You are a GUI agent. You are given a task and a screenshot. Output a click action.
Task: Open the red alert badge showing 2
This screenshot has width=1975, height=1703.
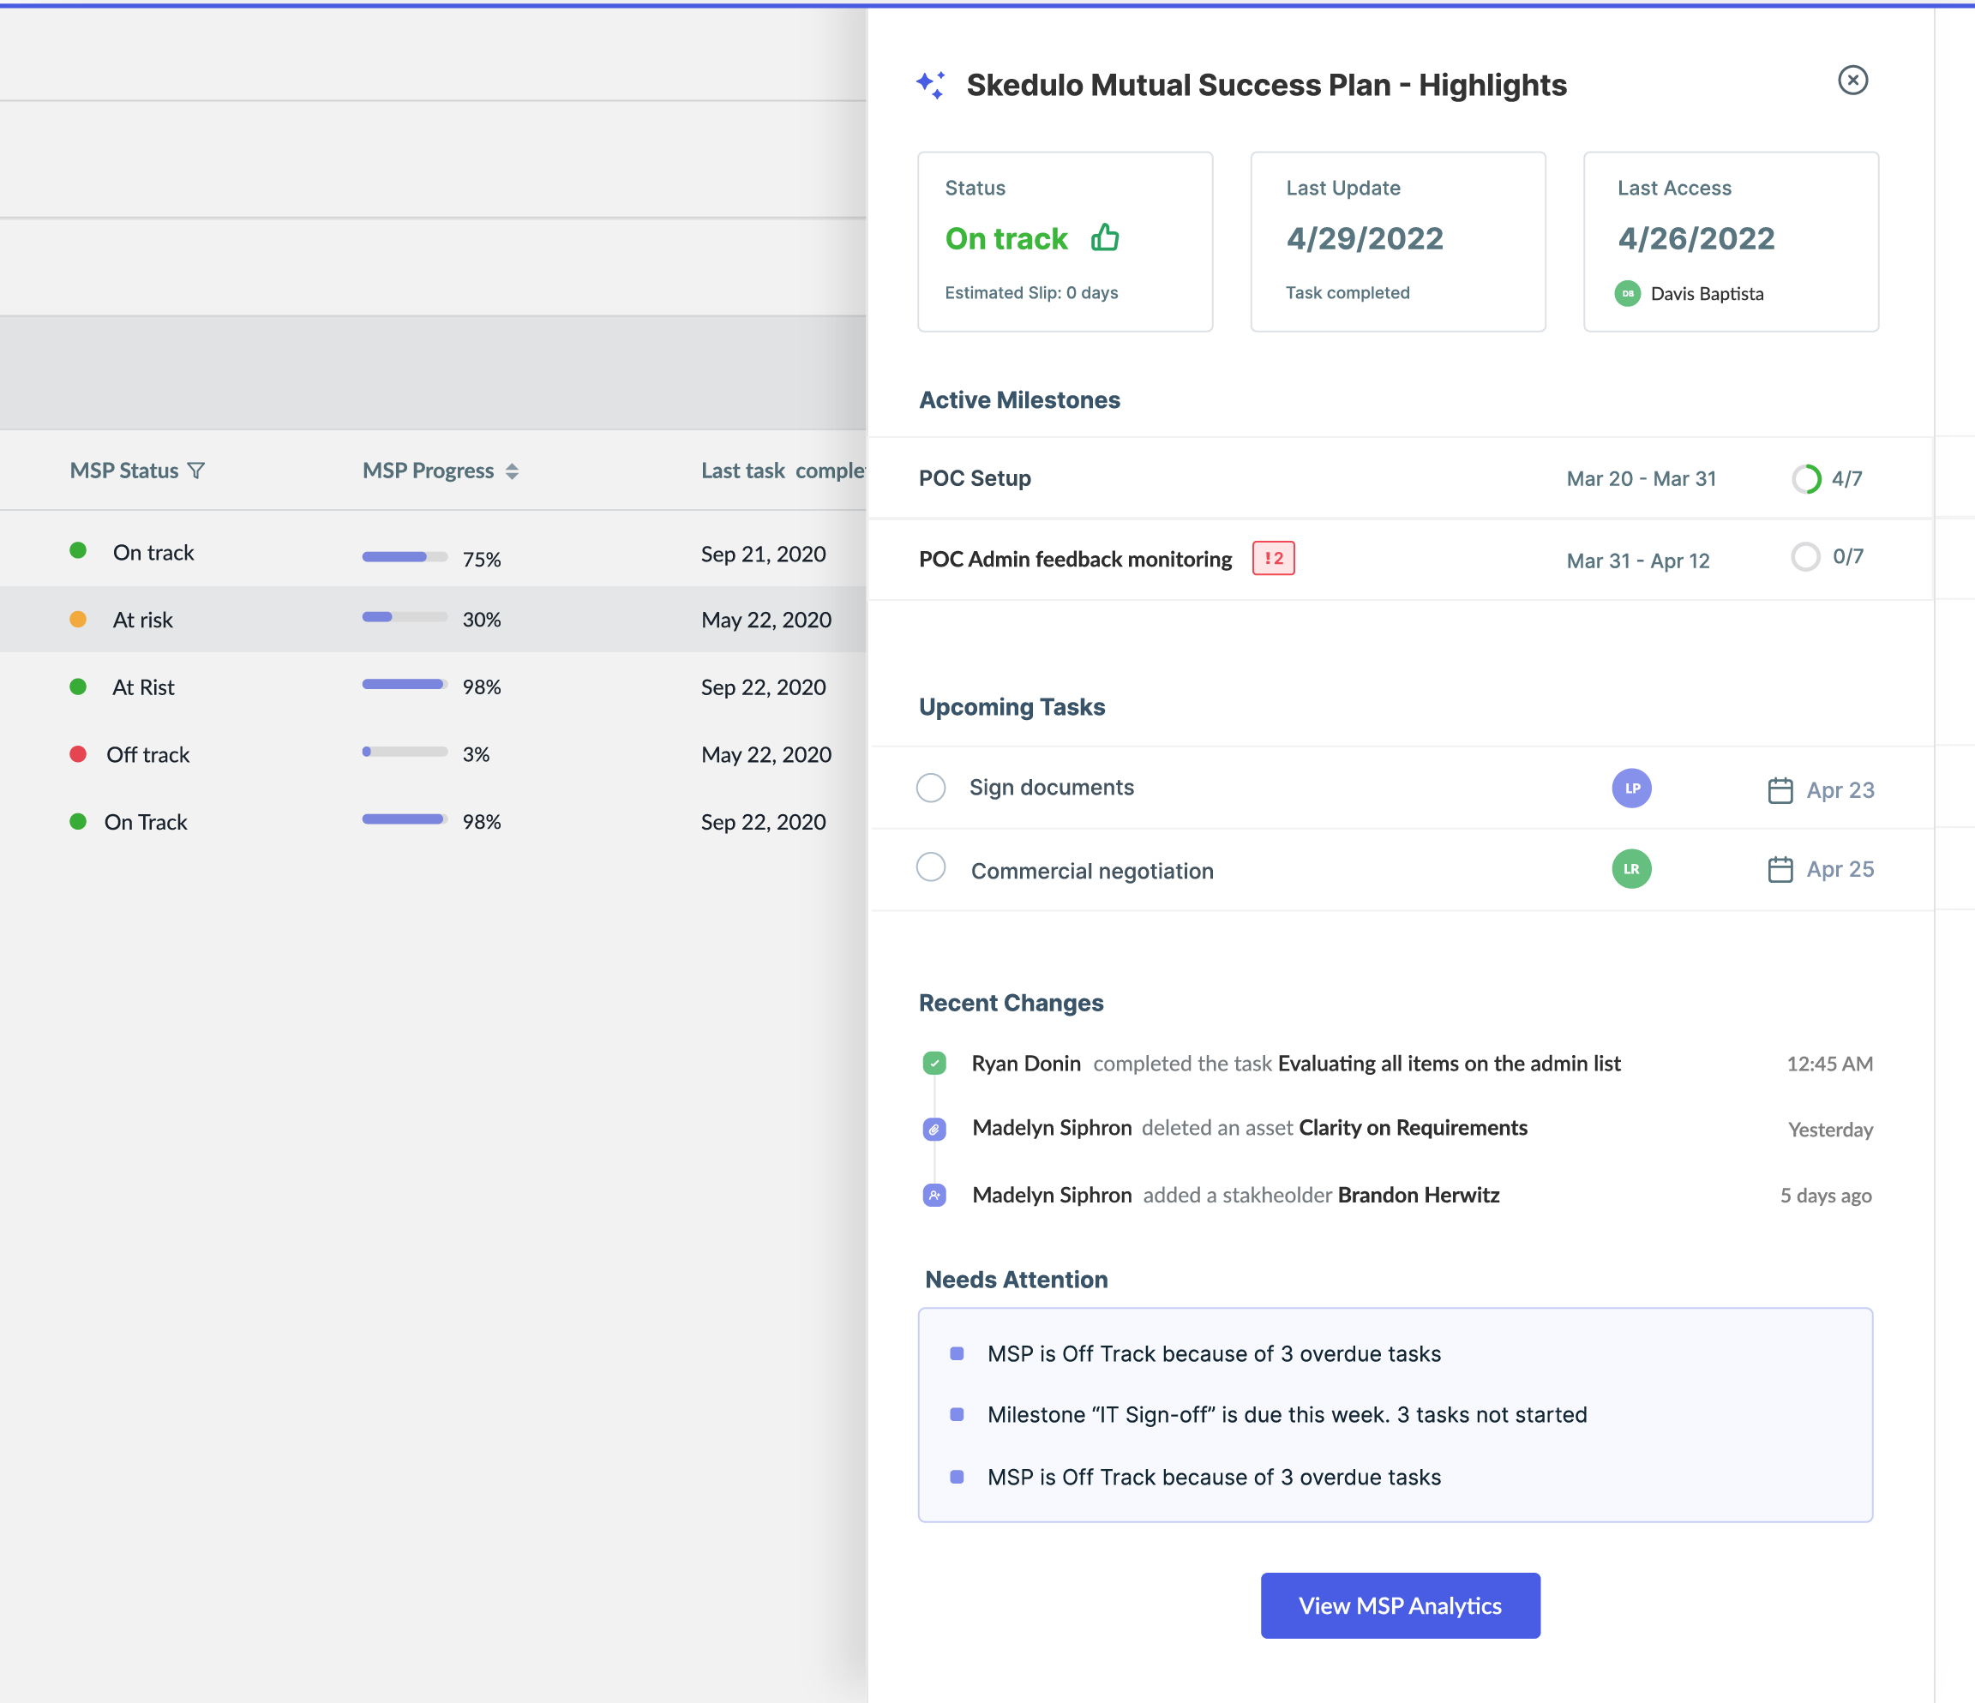pos(1274,559)
